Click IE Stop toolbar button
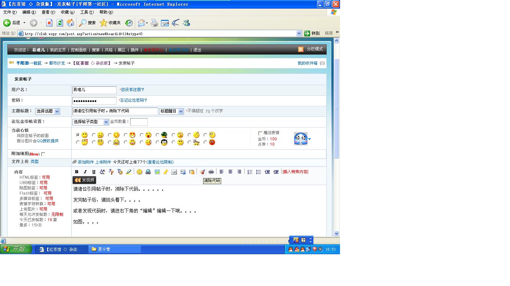This screenshot has width=510, height=286. [x=49, y=23]
